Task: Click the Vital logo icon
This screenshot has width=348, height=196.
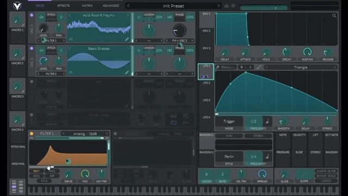Action: pyautogui.click(x=17, y=6)
